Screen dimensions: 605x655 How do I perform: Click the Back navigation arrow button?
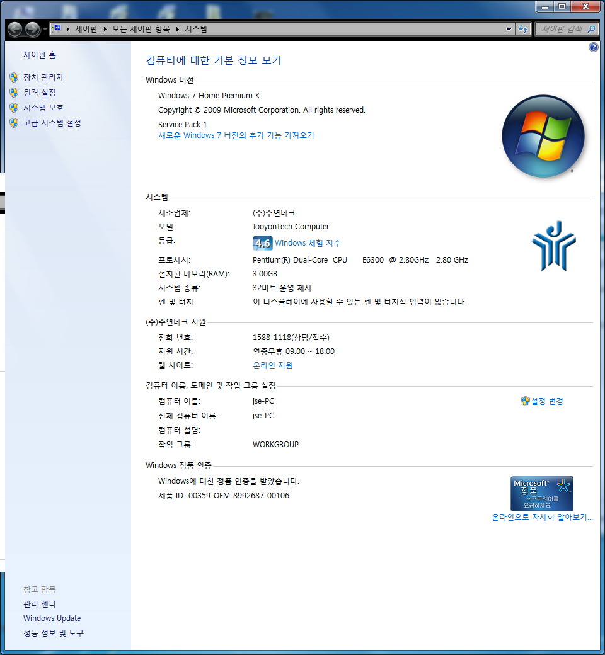click(x=15, y=29)
